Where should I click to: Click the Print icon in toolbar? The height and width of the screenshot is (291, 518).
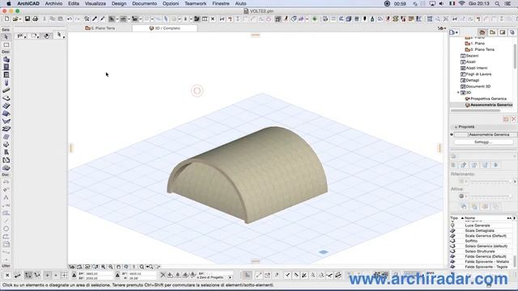[35, 19]
